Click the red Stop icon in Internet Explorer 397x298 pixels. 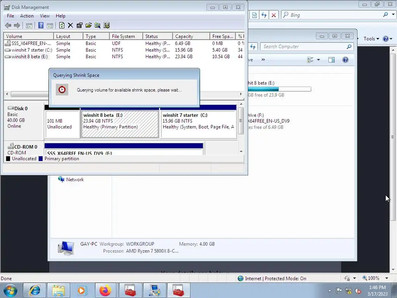274,15
